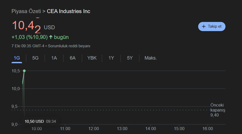This screenshot has height=134, width=242.
Task: Open the Piyasa Özeti breadcrumb link
Action: pyautogui.click(x=26, y=11)
